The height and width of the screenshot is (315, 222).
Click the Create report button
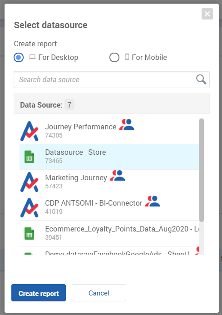(x=39, y=293)
